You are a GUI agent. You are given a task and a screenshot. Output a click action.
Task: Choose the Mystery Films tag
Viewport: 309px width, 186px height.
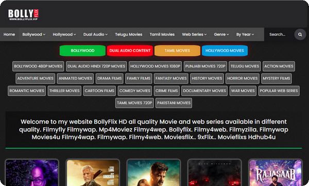pos(276,78)
